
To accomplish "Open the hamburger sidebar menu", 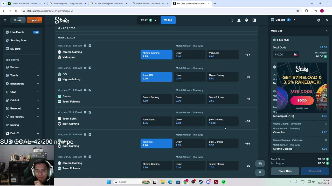I will (x=5, y=20).
